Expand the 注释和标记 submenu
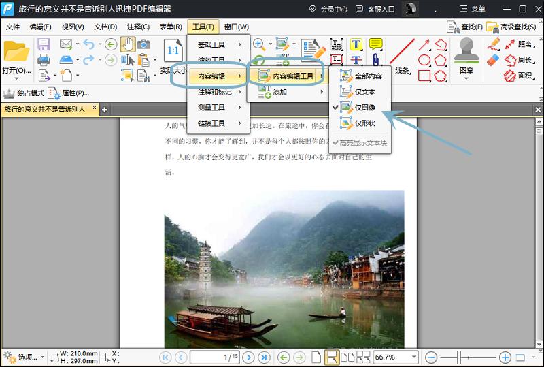This screenshot has height=367, width=544. coord(218,92)
